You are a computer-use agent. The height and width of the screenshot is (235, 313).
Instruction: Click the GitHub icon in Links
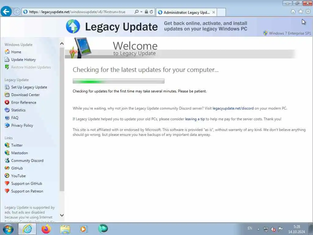(x=7, y=168)
